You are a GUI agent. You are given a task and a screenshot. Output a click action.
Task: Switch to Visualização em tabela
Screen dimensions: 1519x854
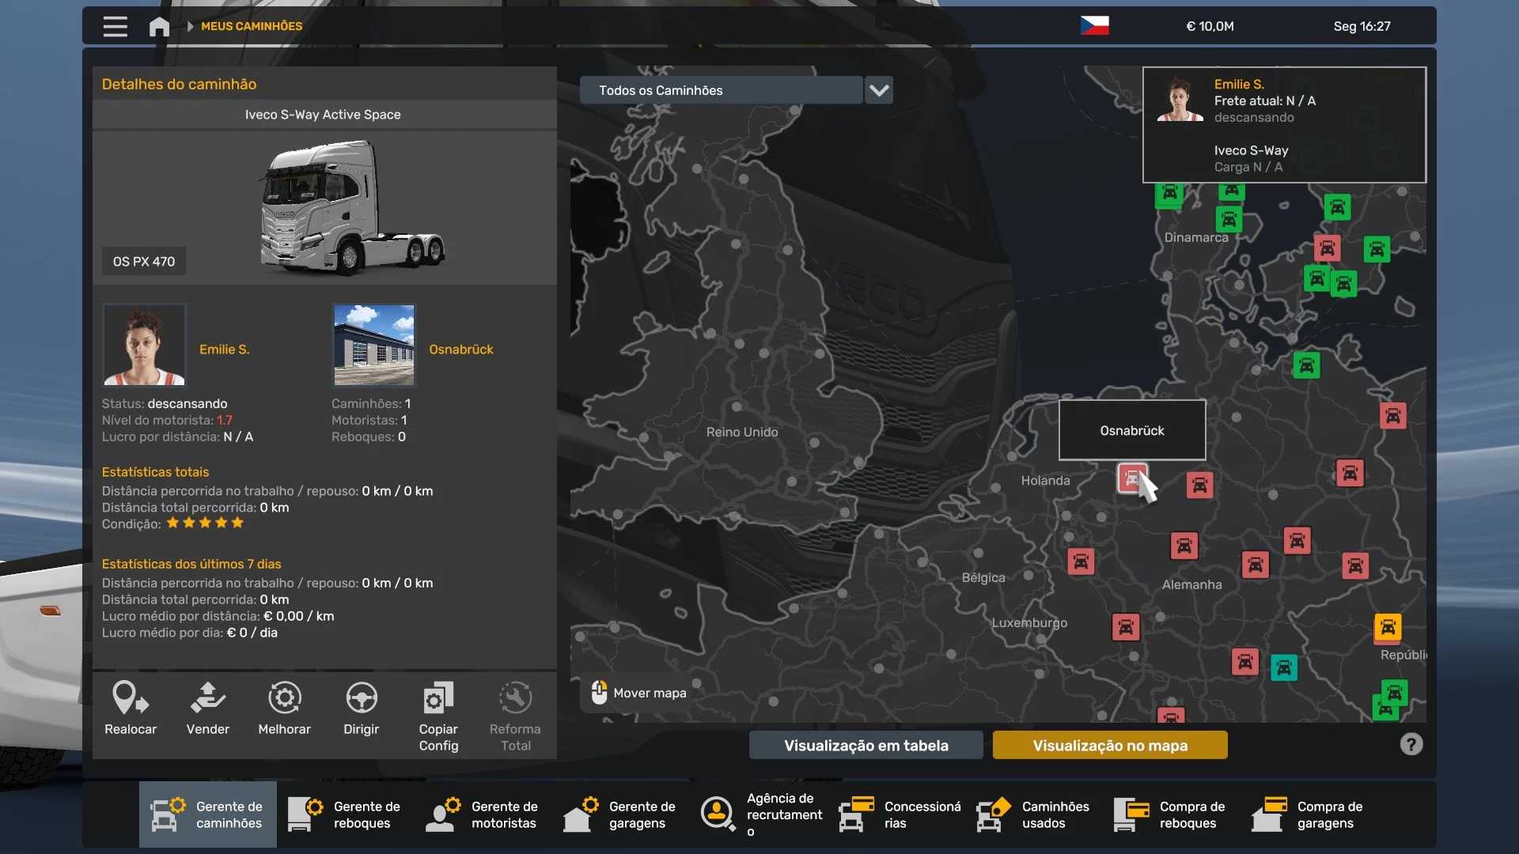(x=866, y=746)
